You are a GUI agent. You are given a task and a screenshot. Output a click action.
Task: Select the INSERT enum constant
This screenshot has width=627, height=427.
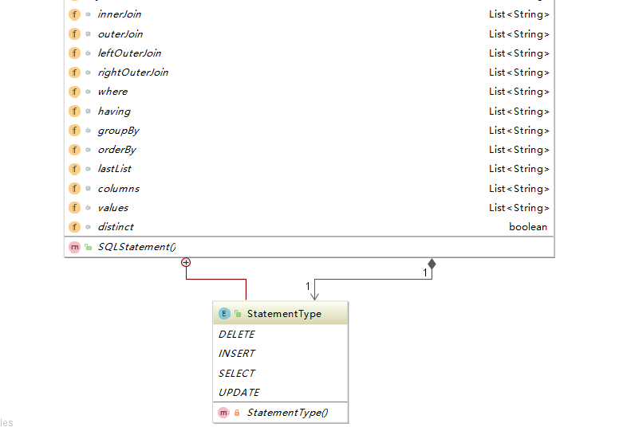pyautogui.click(x=237, y=354)
